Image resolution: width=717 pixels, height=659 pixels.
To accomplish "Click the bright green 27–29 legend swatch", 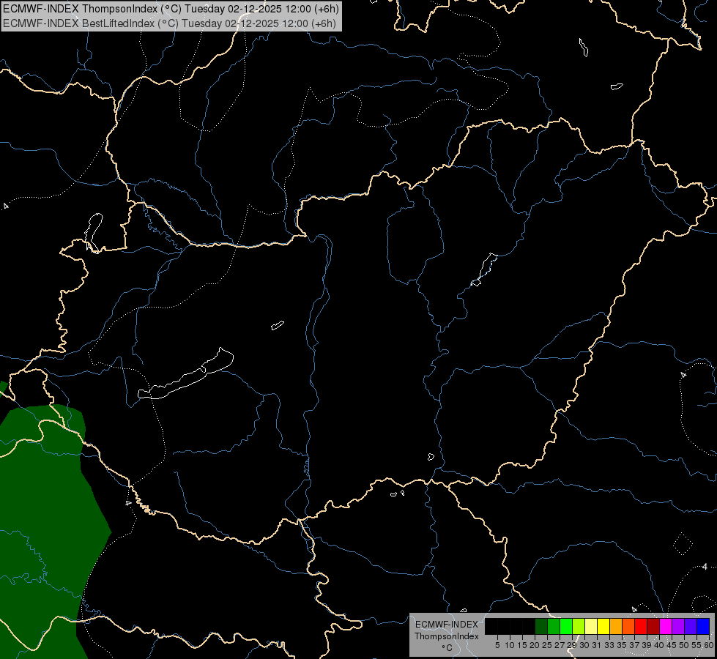I will pyautogui.click(x=566, y=626).
